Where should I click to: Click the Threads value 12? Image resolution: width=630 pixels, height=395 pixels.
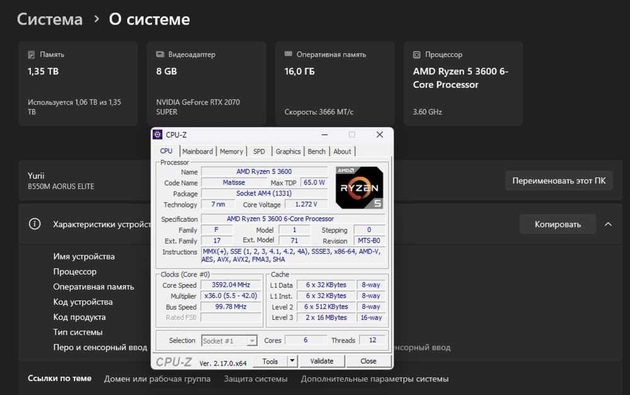[x=372, y=340]
